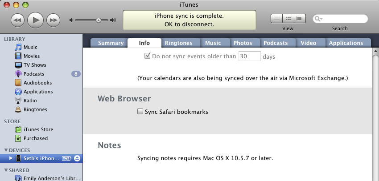Toggle Do not sync events older than checkbox
Screen dimensions: 379x181
(147, 56)
